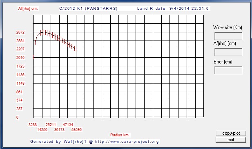Click the end of the curve near 58096 km

(x=76, y=49)
